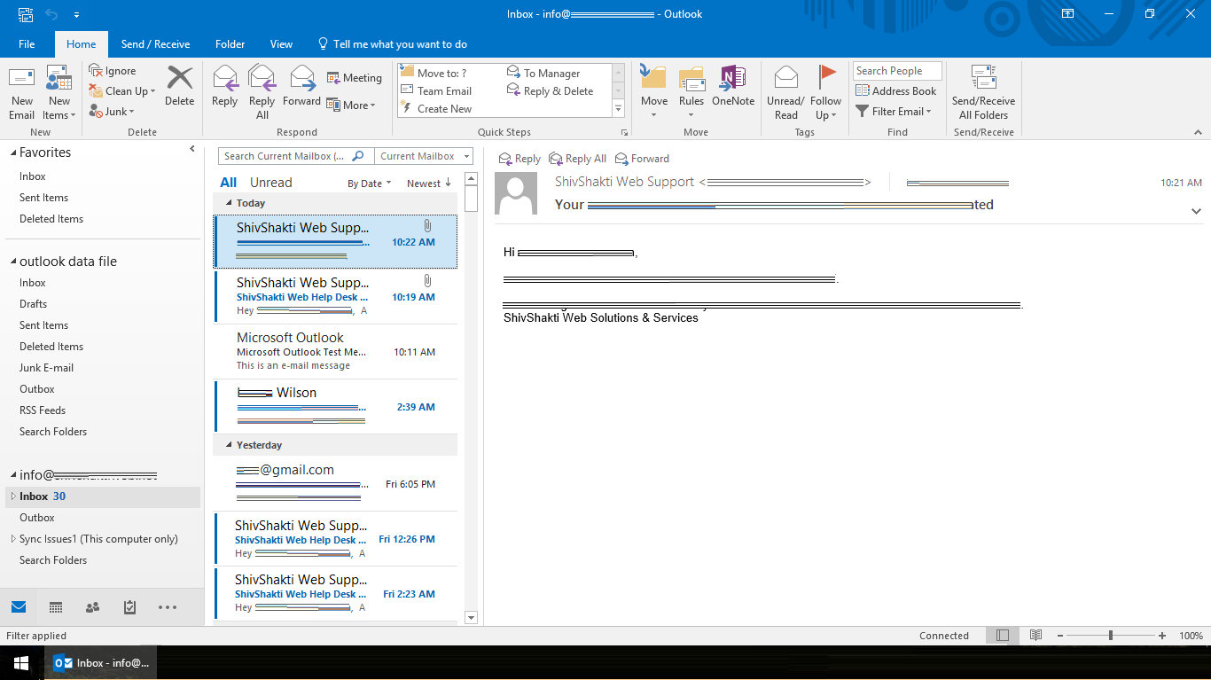Open the Rules menu
1211x680 pixels.
pyautogui.click(x=691, y=92)
